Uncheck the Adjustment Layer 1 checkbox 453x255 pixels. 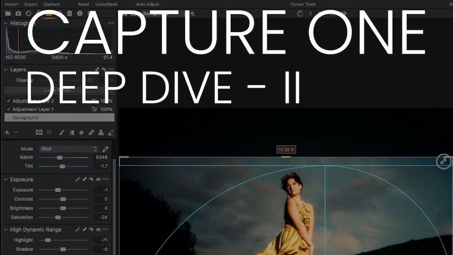tap(8, 109)
